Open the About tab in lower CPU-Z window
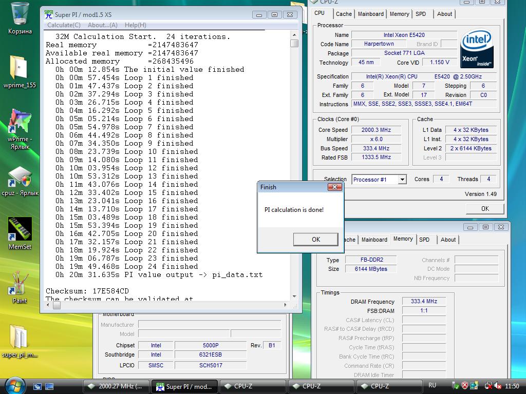 click(x=448, y=240)
